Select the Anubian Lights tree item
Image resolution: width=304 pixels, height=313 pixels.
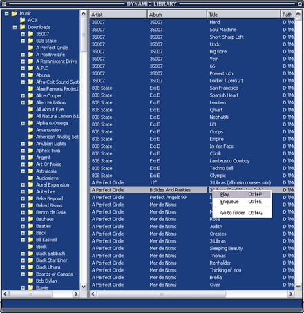[x=51, y=144]
